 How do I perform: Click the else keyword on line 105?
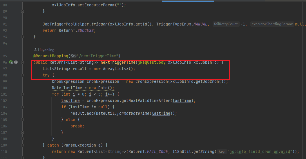[x=70, y=120]
